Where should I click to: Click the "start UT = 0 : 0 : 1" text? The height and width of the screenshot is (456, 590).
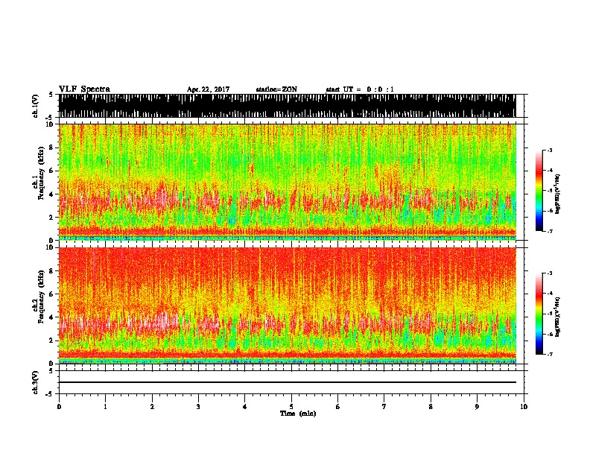click(x=360, y=89)
